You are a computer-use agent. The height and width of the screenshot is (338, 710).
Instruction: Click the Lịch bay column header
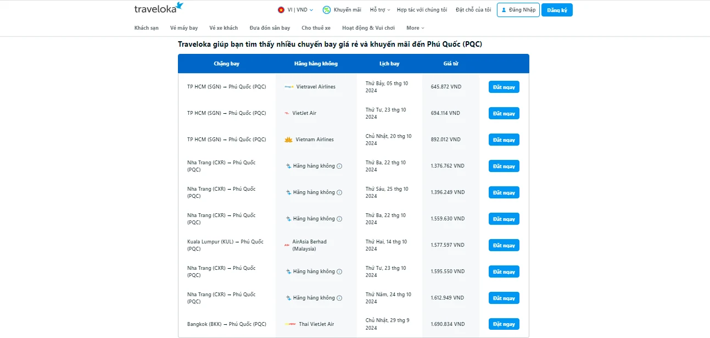point(389,64)
